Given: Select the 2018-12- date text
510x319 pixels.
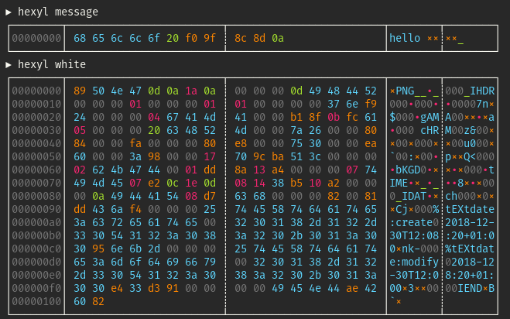Looking at the screenshot, I should point(470,222).
